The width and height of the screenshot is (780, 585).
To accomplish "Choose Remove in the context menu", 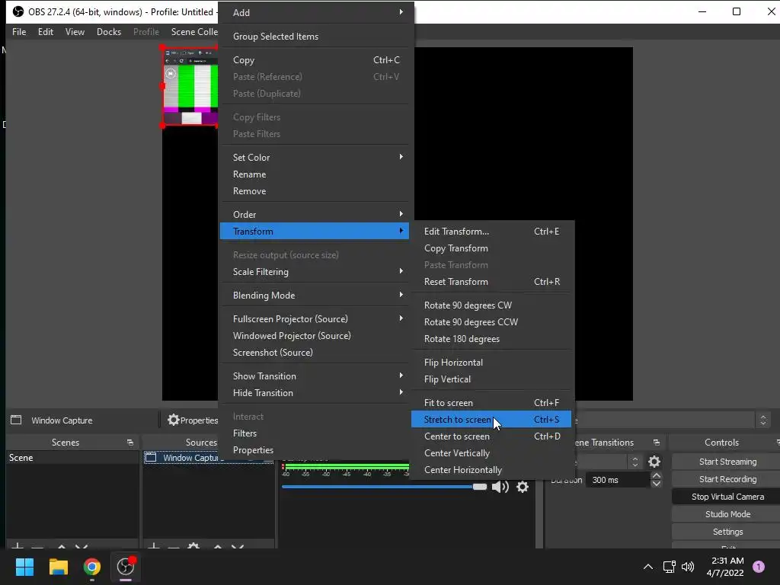I will click(x=316, y=191).
